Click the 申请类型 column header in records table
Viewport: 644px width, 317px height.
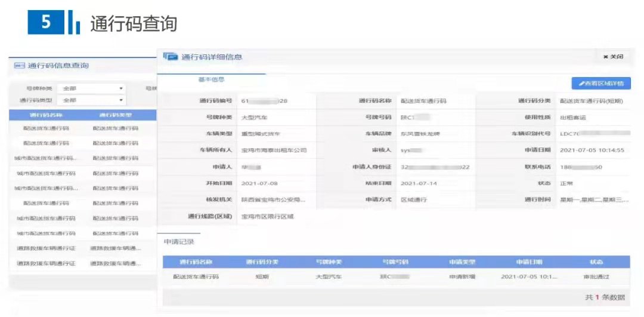point(462,262)
